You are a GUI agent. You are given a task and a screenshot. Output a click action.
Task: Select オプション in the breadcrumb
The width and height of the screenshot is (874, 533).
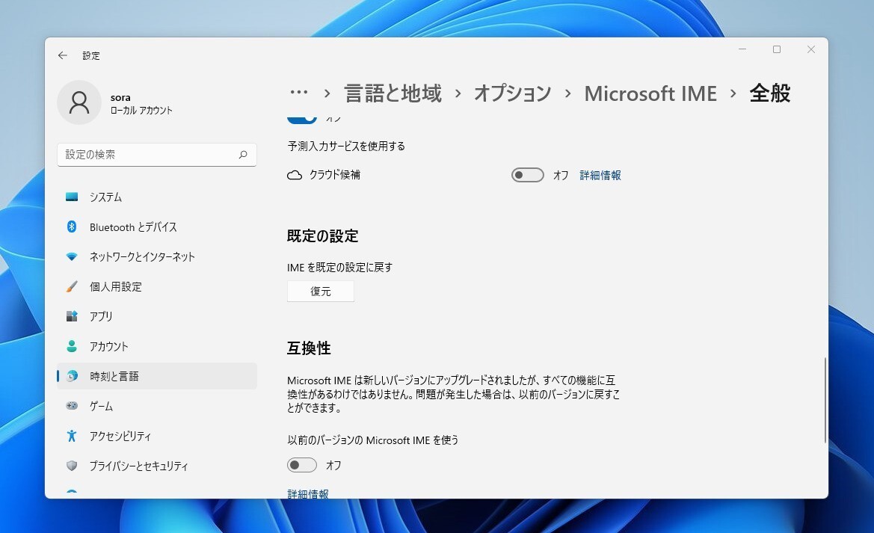[x=512, y=93]
